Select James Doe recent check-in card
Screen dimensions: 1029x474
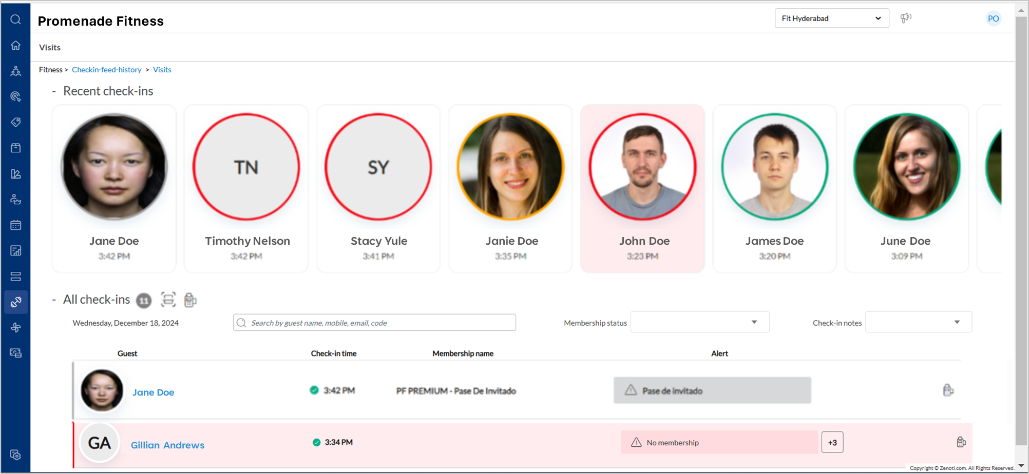click(775, 188)
